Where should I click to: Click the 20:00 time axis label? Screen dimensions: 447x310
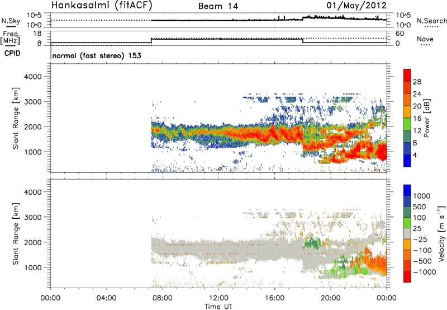[x=331, y=298]
